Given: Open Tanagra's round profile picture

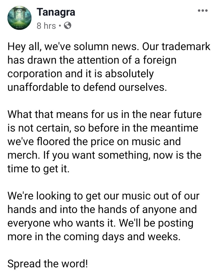Looking at the screenshot, I should tap(19, 18).
